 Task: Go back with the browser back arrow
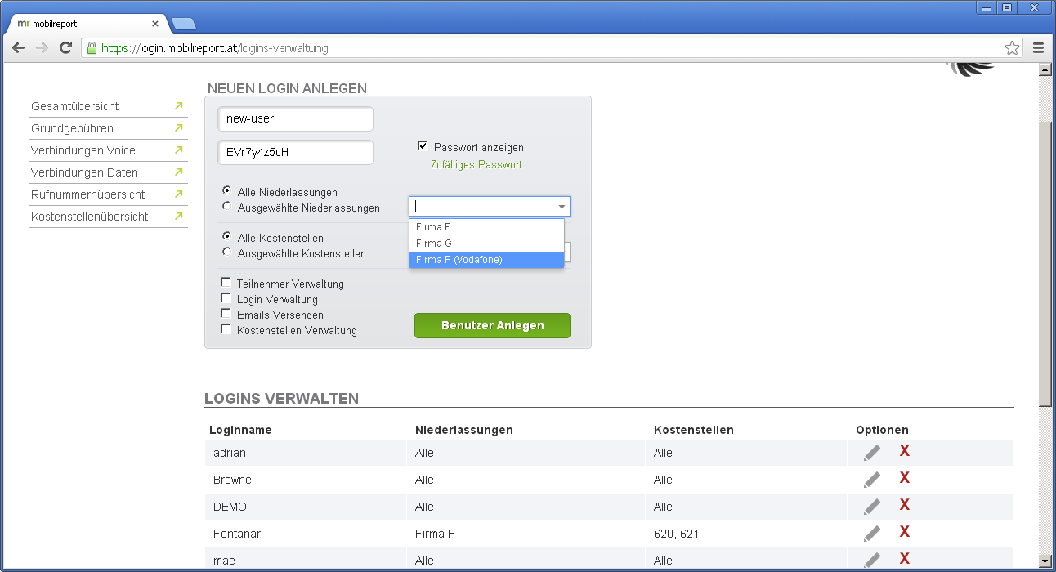click(18, 48)
